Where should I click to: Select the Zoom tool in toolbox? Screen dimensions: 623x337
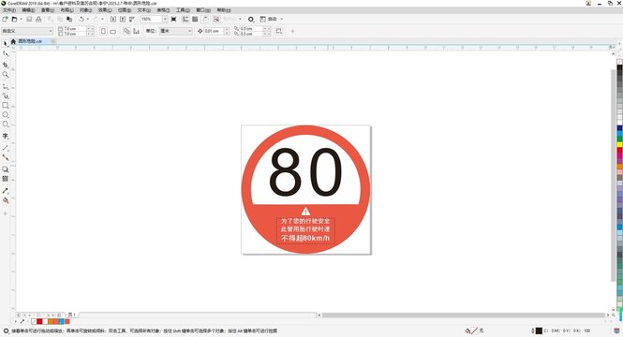click(6, 75)
